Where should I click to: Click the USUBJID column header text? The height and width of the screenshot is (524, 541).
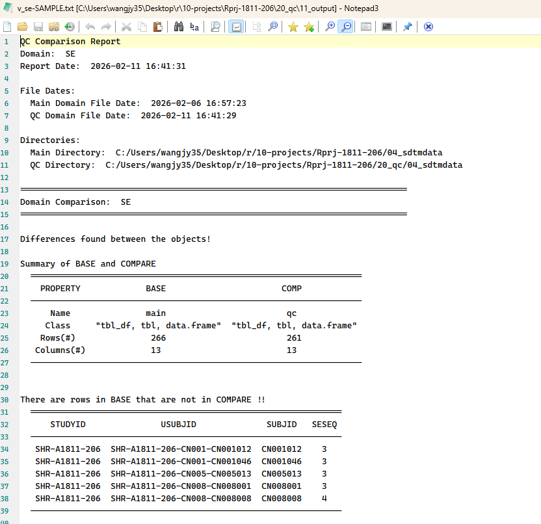(x=178, y=425)
